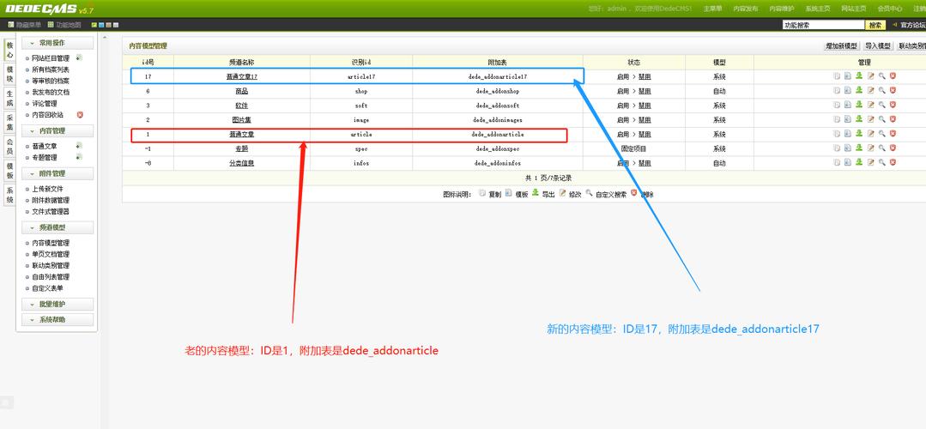Switch to 会员 vertical tab
Image resolution: width=926 pixels, height=429 pixels.
(x=9, y=147)
